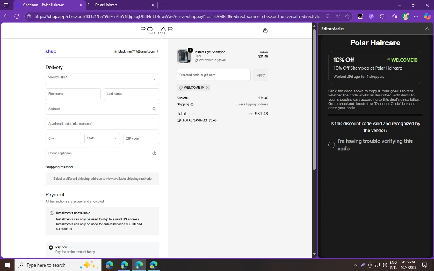Expand the Country/Region dropdown

coord(102,79)
